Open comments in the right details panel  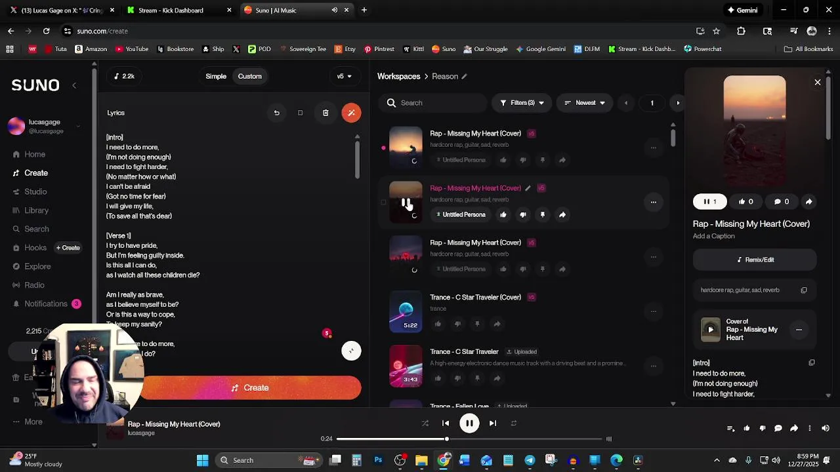click(x=781, y=201)
